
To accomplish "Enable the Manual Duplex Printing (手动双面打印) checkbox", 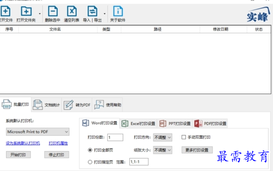I will coord(184,137).
